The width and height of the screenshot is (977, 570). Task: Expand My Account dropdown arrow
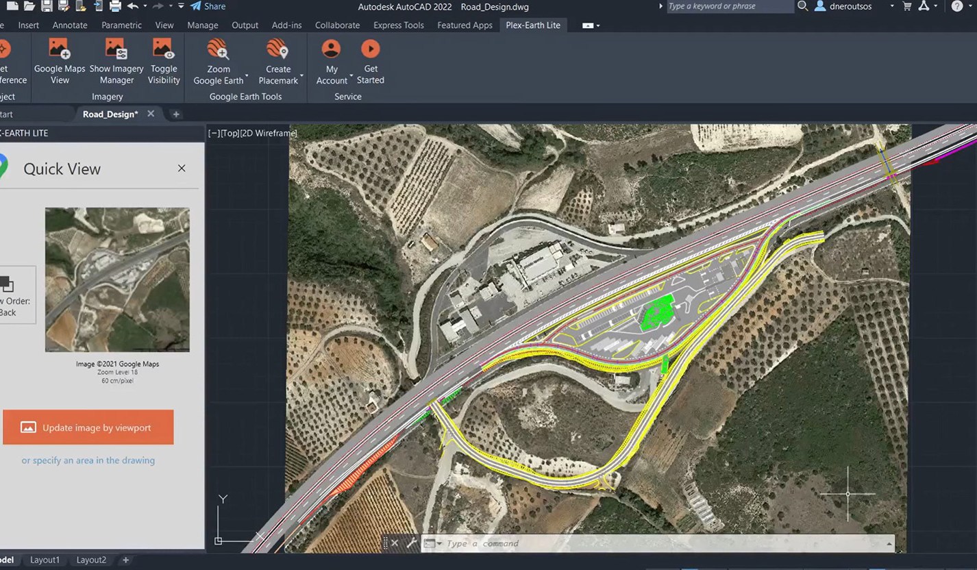[351, 75]
